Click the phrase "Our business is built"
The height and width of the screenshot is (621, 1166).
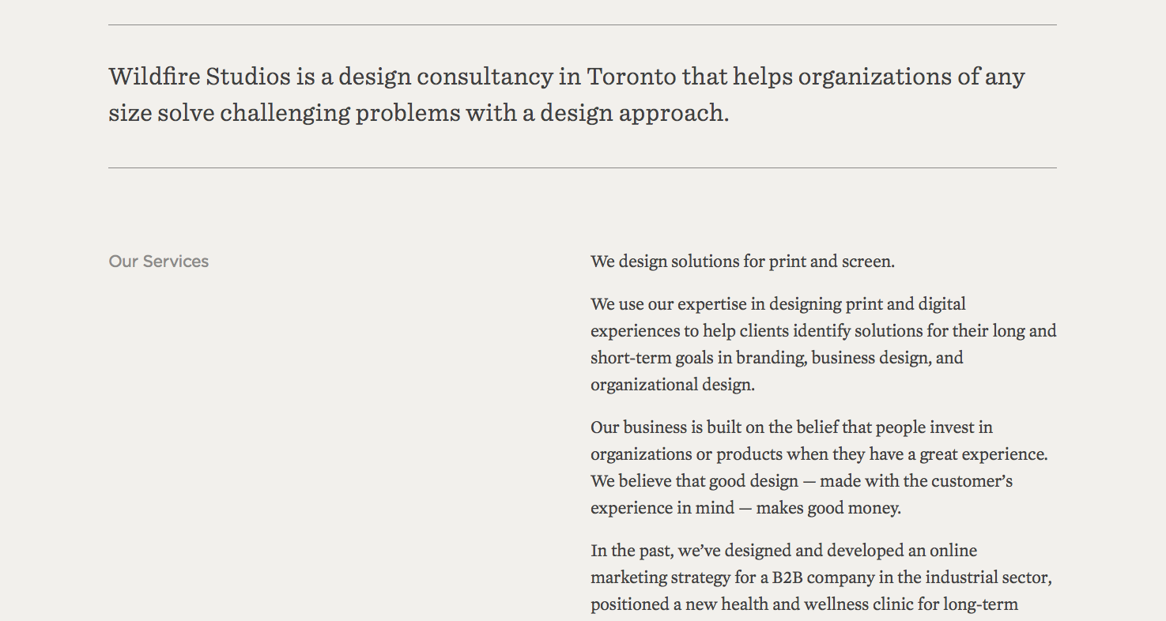[x=666, y=427]
